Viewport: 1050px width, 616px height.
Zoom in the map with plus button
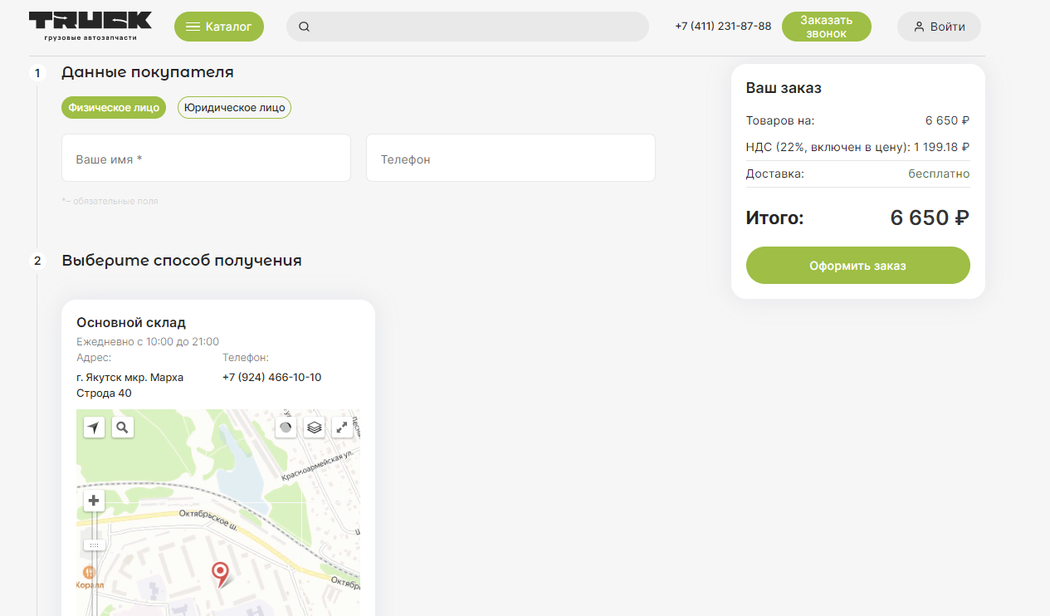pyautogui.click(x=94, y=501)
